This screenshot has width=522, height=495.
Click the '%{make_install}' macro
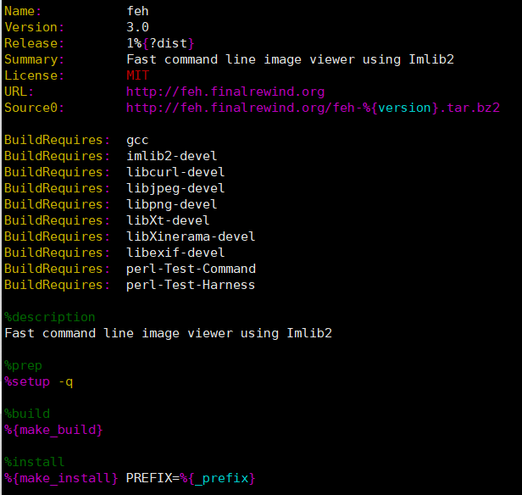(x=61, y=478)
